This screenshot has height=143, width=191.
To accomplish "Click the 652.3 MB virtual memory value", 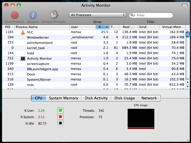I will tap(177, 85).
